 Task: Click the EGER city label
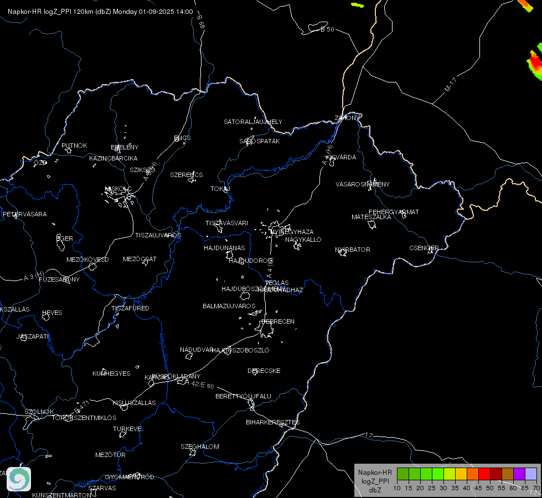click(x=65, y=238)
